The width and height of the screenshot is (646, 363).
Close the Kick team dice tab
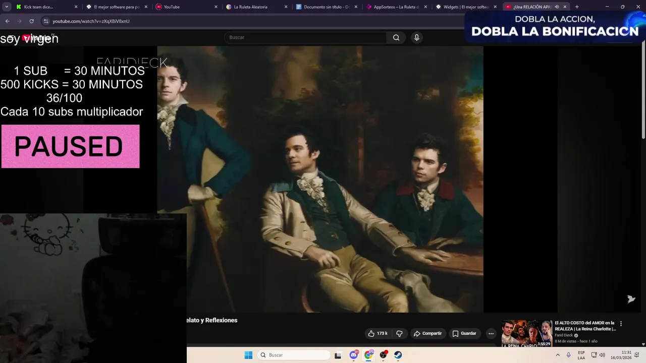coord(76,7)
